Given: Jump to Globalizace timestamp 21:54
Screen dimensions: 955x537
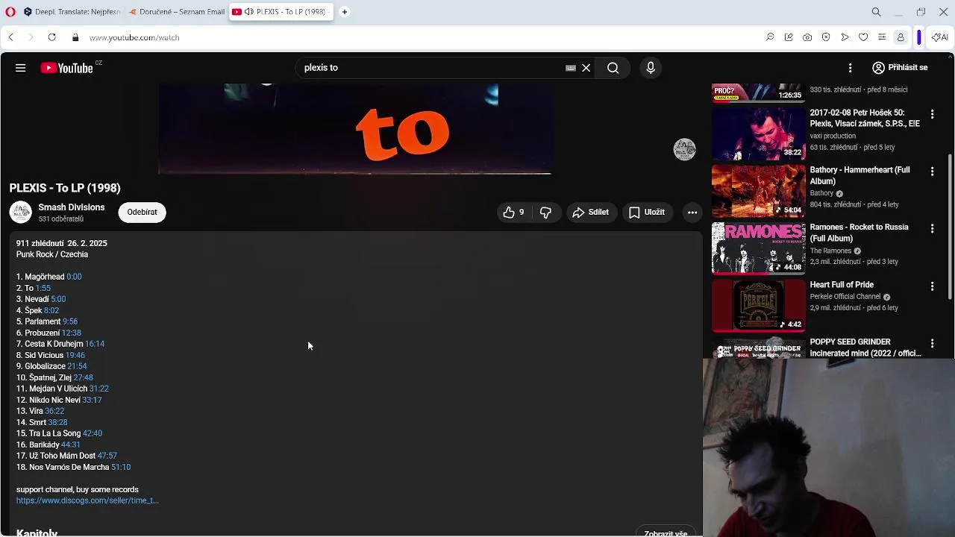Looking at the screenshot, I should point(77,366).
